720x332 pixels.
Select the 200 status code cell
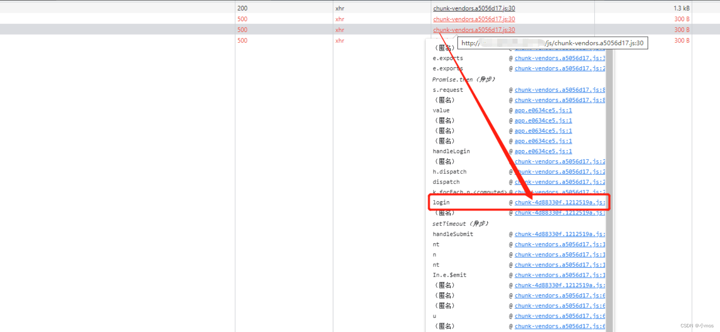242,8
